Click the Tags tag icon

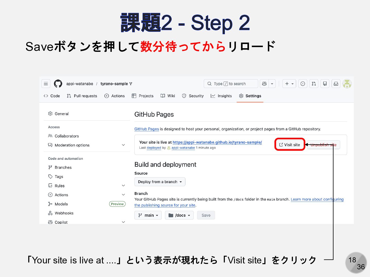50,176
